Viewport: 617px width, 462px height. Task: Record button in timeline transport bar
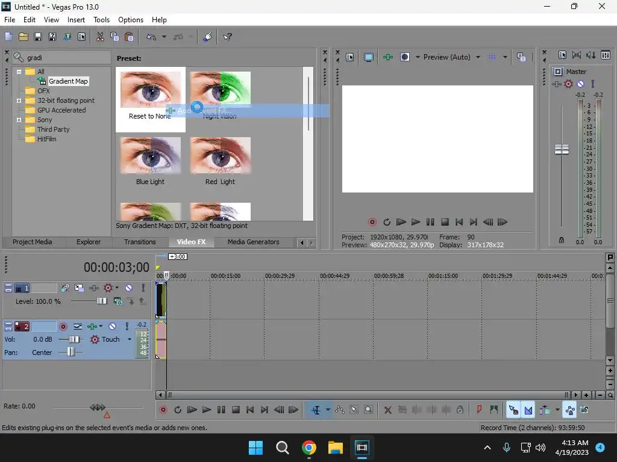(x=163, y=410)
